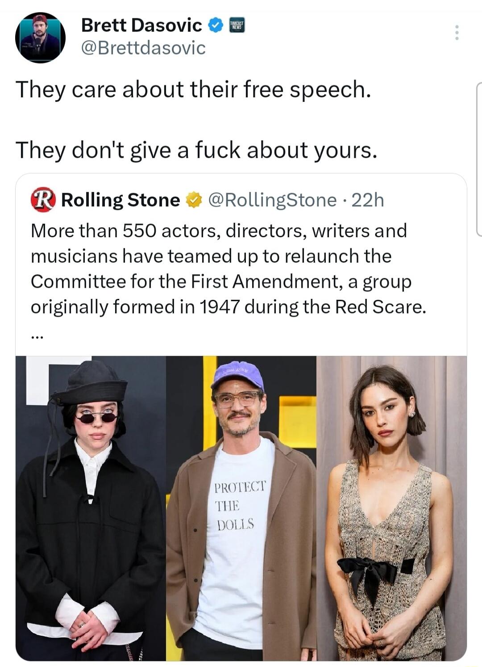Click the Rolling Stone account name
This screenshot has width=482, height=667.
point(120,200)
